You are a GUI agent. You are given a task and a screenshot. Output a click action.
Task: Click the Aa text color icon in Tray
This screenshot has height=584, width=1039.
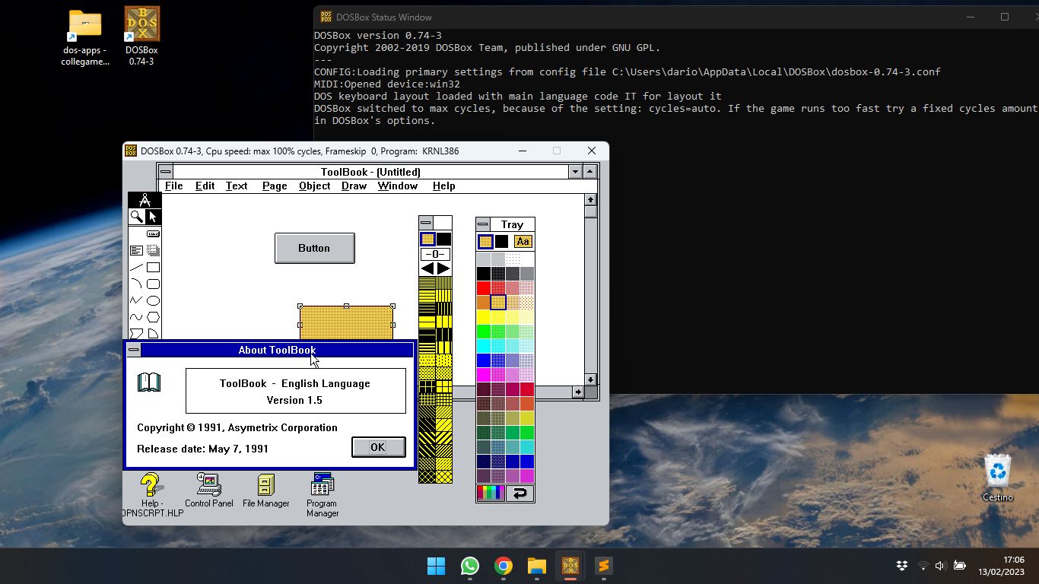[523, 241]
